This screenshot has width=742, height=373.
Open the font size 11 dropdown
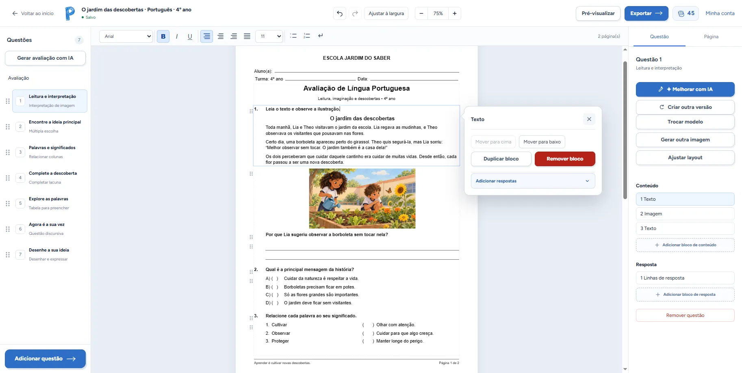click(269, 36)
